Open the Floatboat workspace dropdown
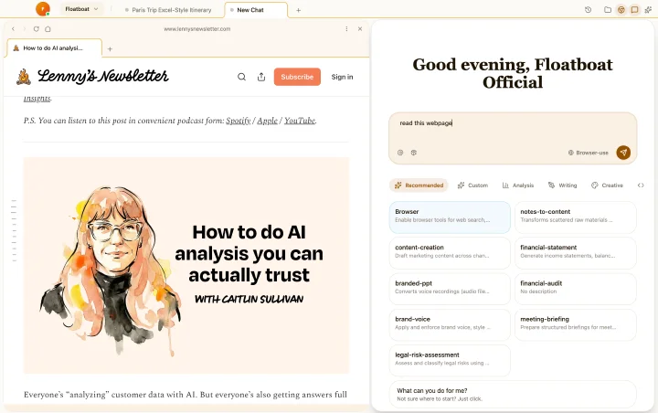 tap(81, 9)
